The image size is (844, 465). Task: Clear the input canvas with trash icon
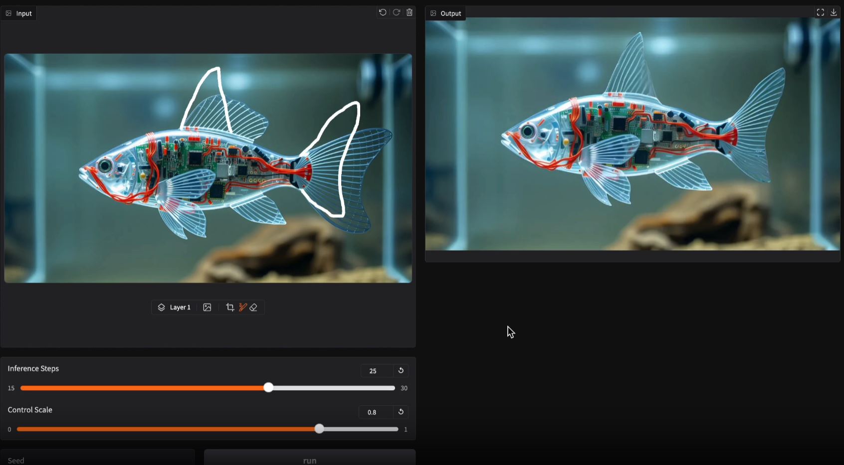pyautogui.click(x=410, y=12)
